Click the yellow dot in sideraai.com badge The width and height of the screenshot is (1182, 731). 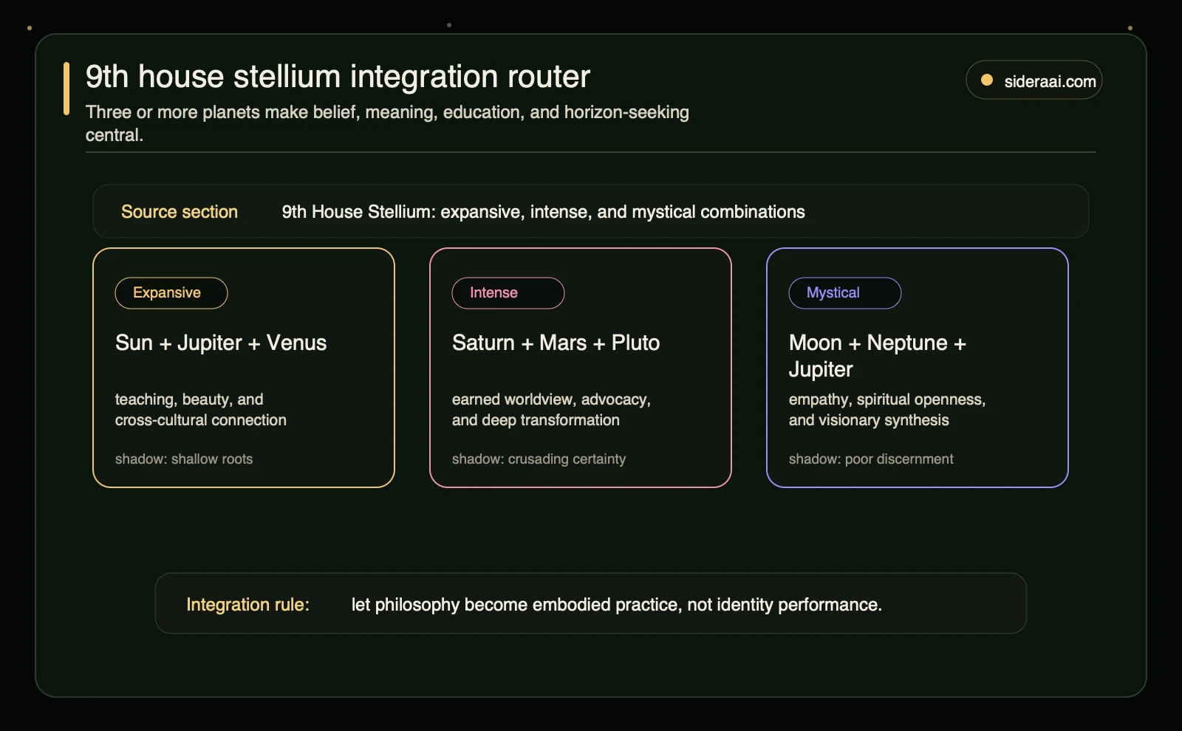point(986,80)
